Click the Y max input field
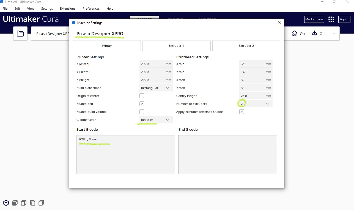Viewport: 354px width, 210px height. coord(256,88)
